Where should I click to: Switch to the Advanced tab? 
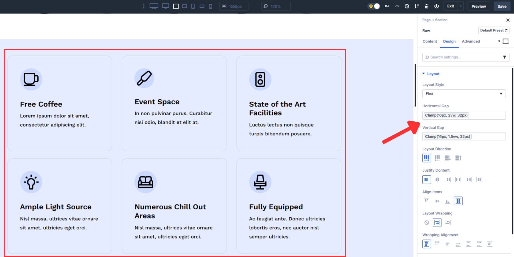[x=471, y=41]
